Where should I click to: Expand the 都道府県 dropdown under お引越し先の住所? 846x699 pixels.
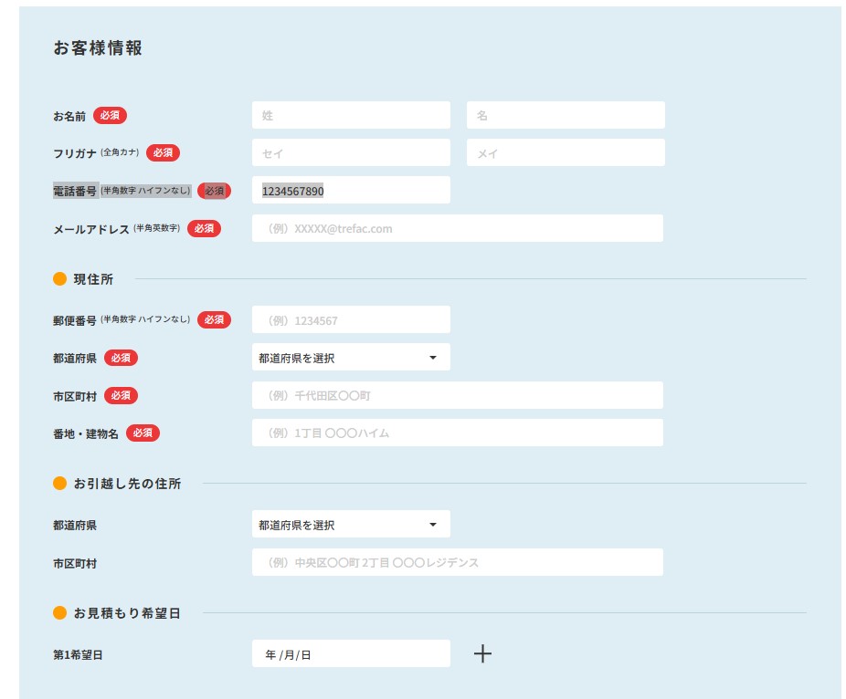351,525
